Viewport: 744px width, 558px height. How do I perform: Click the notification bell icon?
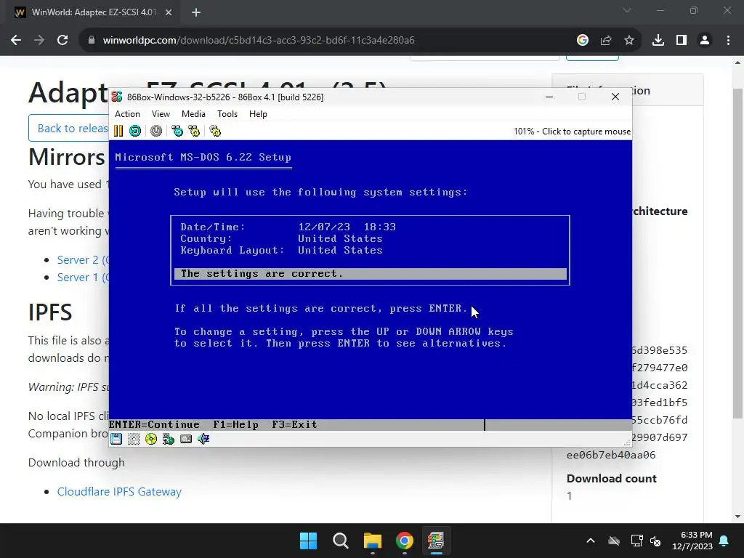click(724, 541)
